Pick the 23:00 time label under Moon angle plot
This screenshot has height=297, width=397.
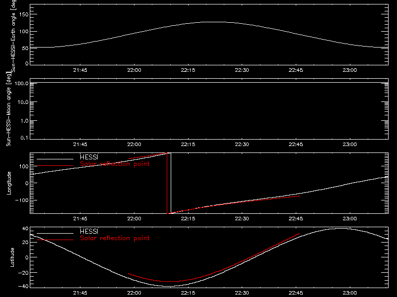click(350, 145)
